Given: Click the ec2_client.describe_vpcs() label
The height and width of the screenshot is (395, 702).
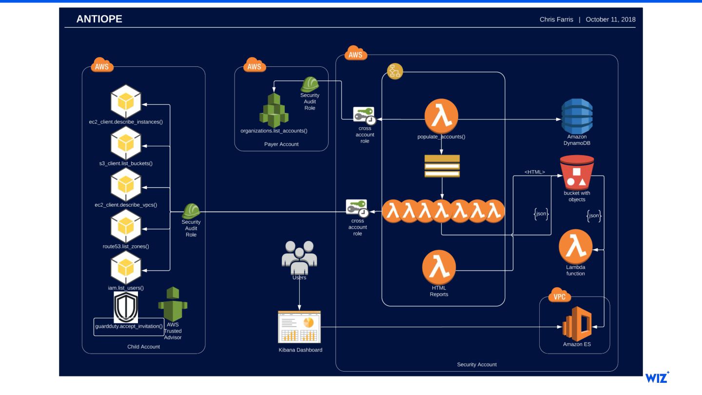Looking at the screenshot, I should pos(126,205).
